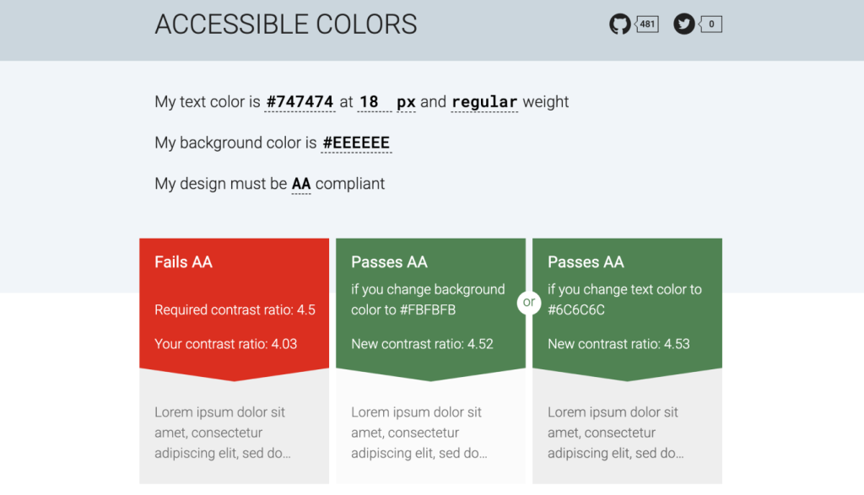Select the red Fails AA card
Viewport: 864px width, 495px height.
tap(235, 309)
